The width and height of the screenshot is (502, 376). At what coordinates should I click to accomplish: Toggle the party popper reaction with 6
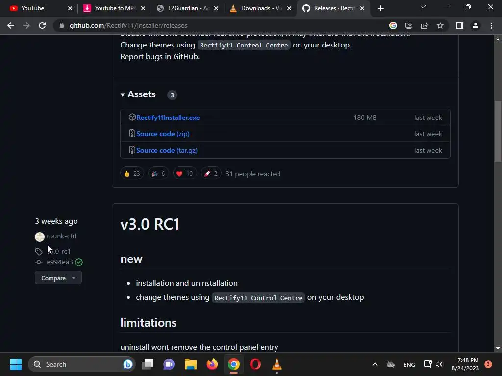tap(158, 174)
